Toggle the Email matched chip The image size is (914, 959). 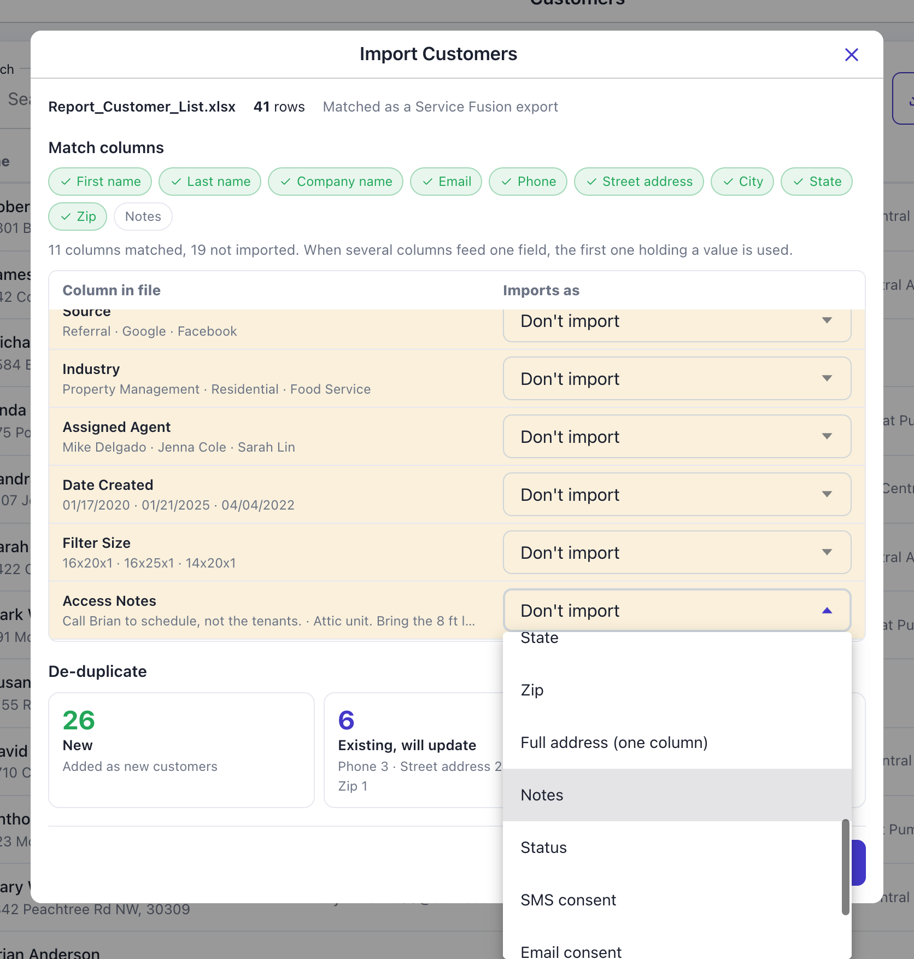point(446,182)
